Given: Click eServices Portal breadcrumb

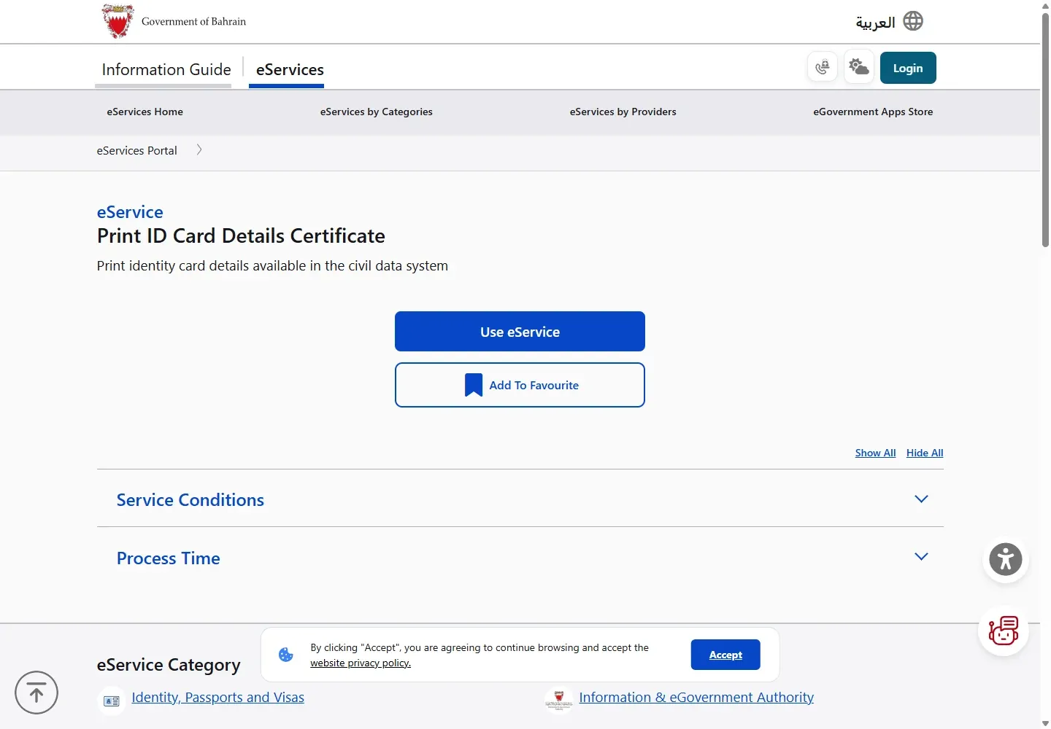Looking at the screenshot, I should point(136,150).
